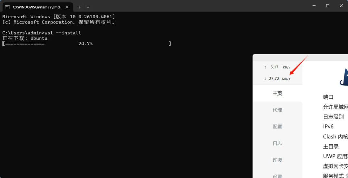Expand the terminal profile dropdown chevron
Screen dimensions: 348x178
pyautogui.click(x=88, y=7)
